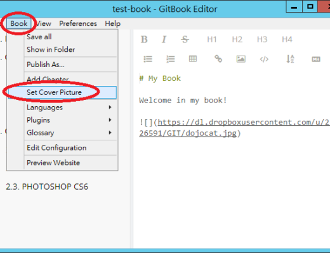This screenshot has height=253, width=330.
Task: Open the Preferences menu
Action: click(x=78, y=23)
